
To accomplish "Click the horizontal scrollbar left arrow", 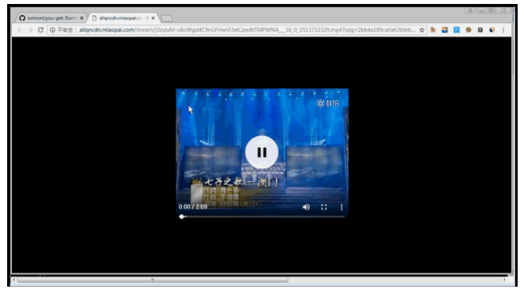I will click(x=13, y=280).
